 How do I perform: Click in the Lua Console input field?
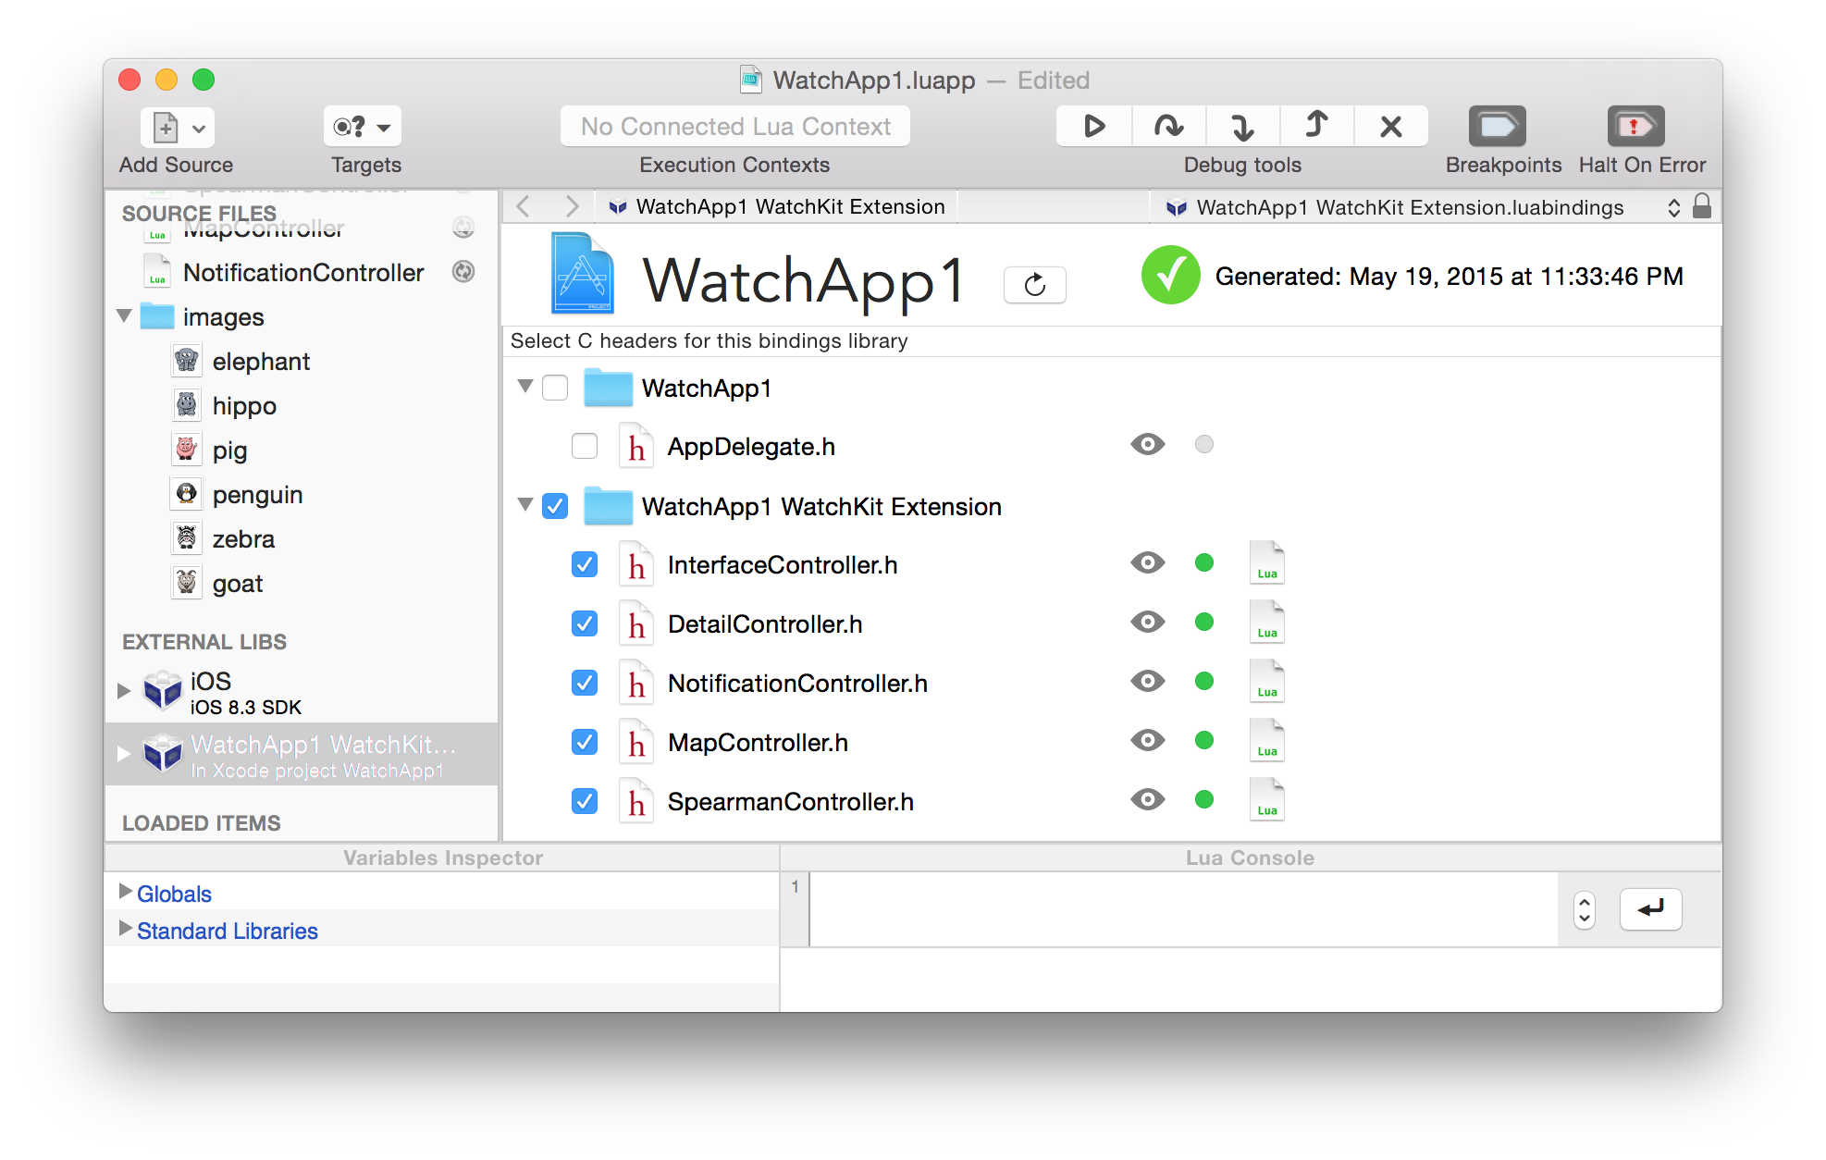tap(1183, 909)
